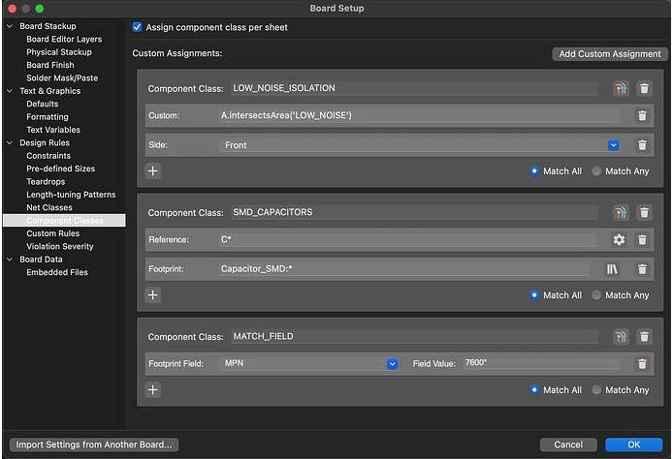
Task: Select Match Any for SMD_CAPACITORS class
Action: [x=596, y=295]
